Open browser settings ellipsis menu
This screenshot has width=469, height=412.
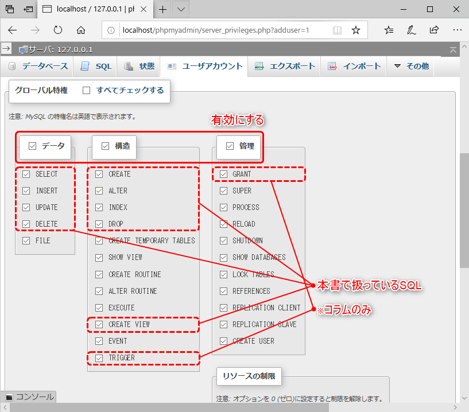click(x=457, y=30)
